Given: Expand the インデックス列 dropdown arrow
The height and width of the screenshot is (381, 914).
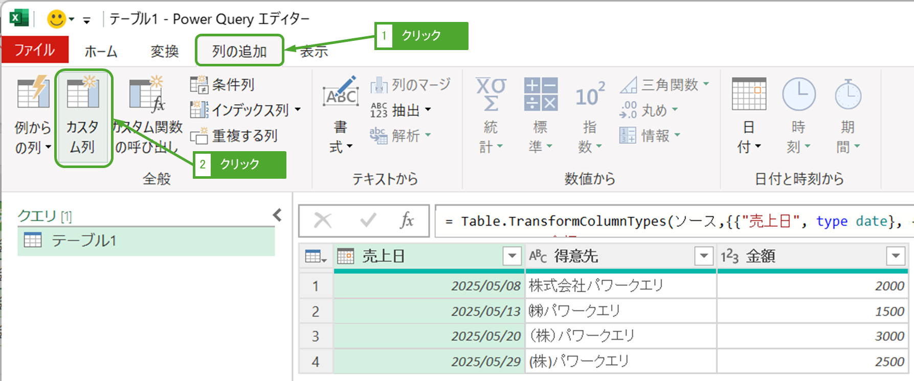Looking at the screenshot, I should 298,110.
